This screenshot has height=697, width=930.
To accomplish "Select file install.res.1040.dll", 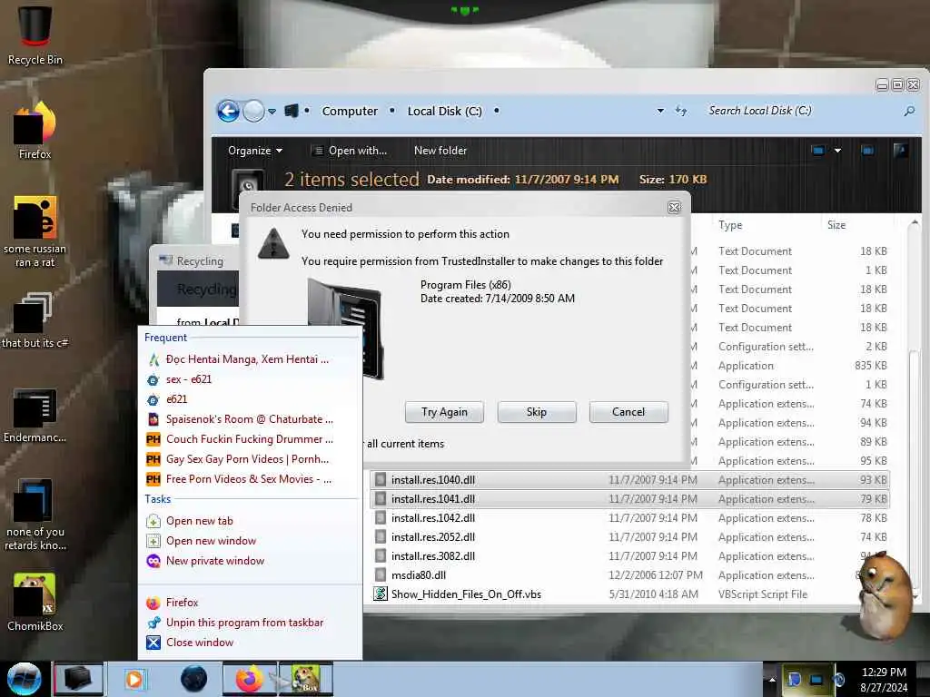I will tap(629, 479).
